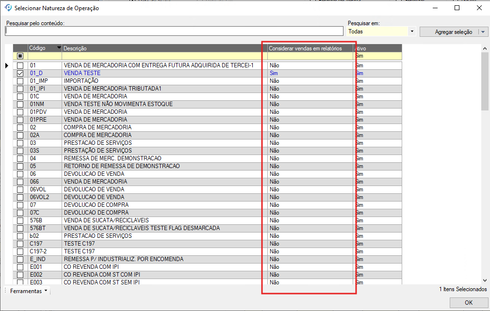The height and width of the screenshot is (311, 490).
Task: Sort by Descrição column header
Action: (x=160, y=48)
